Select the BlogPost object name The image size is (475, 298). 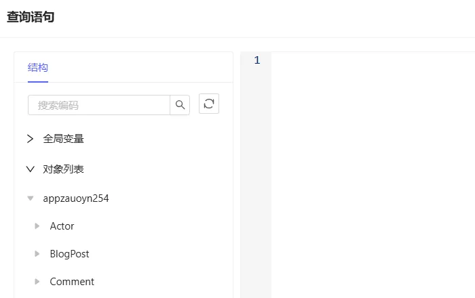[69, 254]
